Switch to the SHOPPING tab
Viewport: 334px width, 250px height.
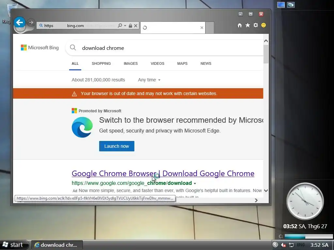tap(101, 63)
